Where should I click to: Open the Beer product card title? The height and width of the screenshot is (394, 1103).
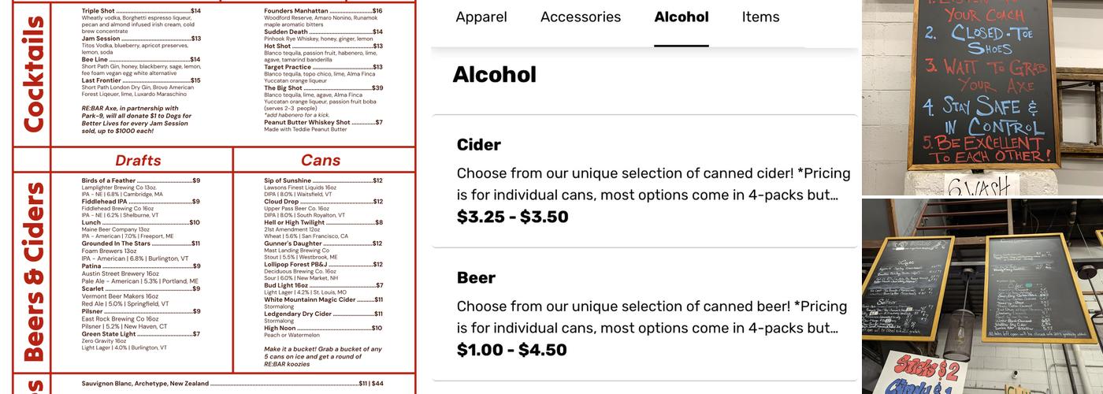click(476, 278)
